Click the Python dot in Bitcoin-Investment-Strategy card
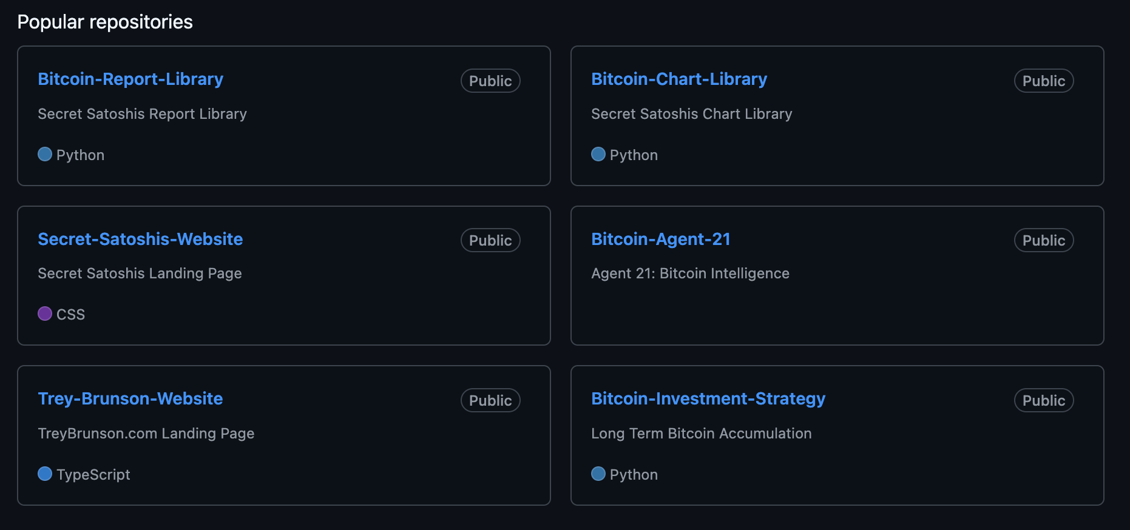This screenshot has width=1130, height=530. pos(598,474)
